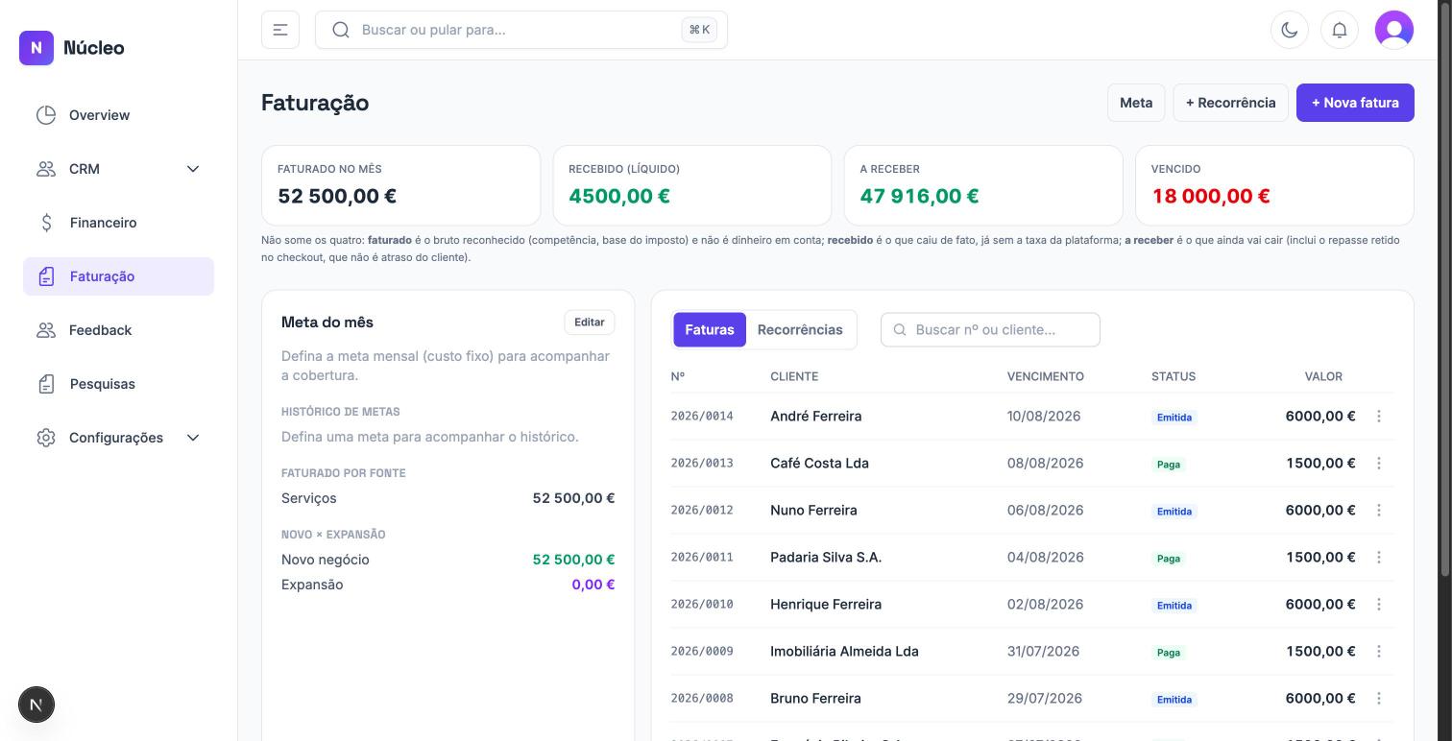Screen dimensions: 1452x741
Task: Open row actions menu for invoice 2026/0014
Action: (x=1379, y=416)
